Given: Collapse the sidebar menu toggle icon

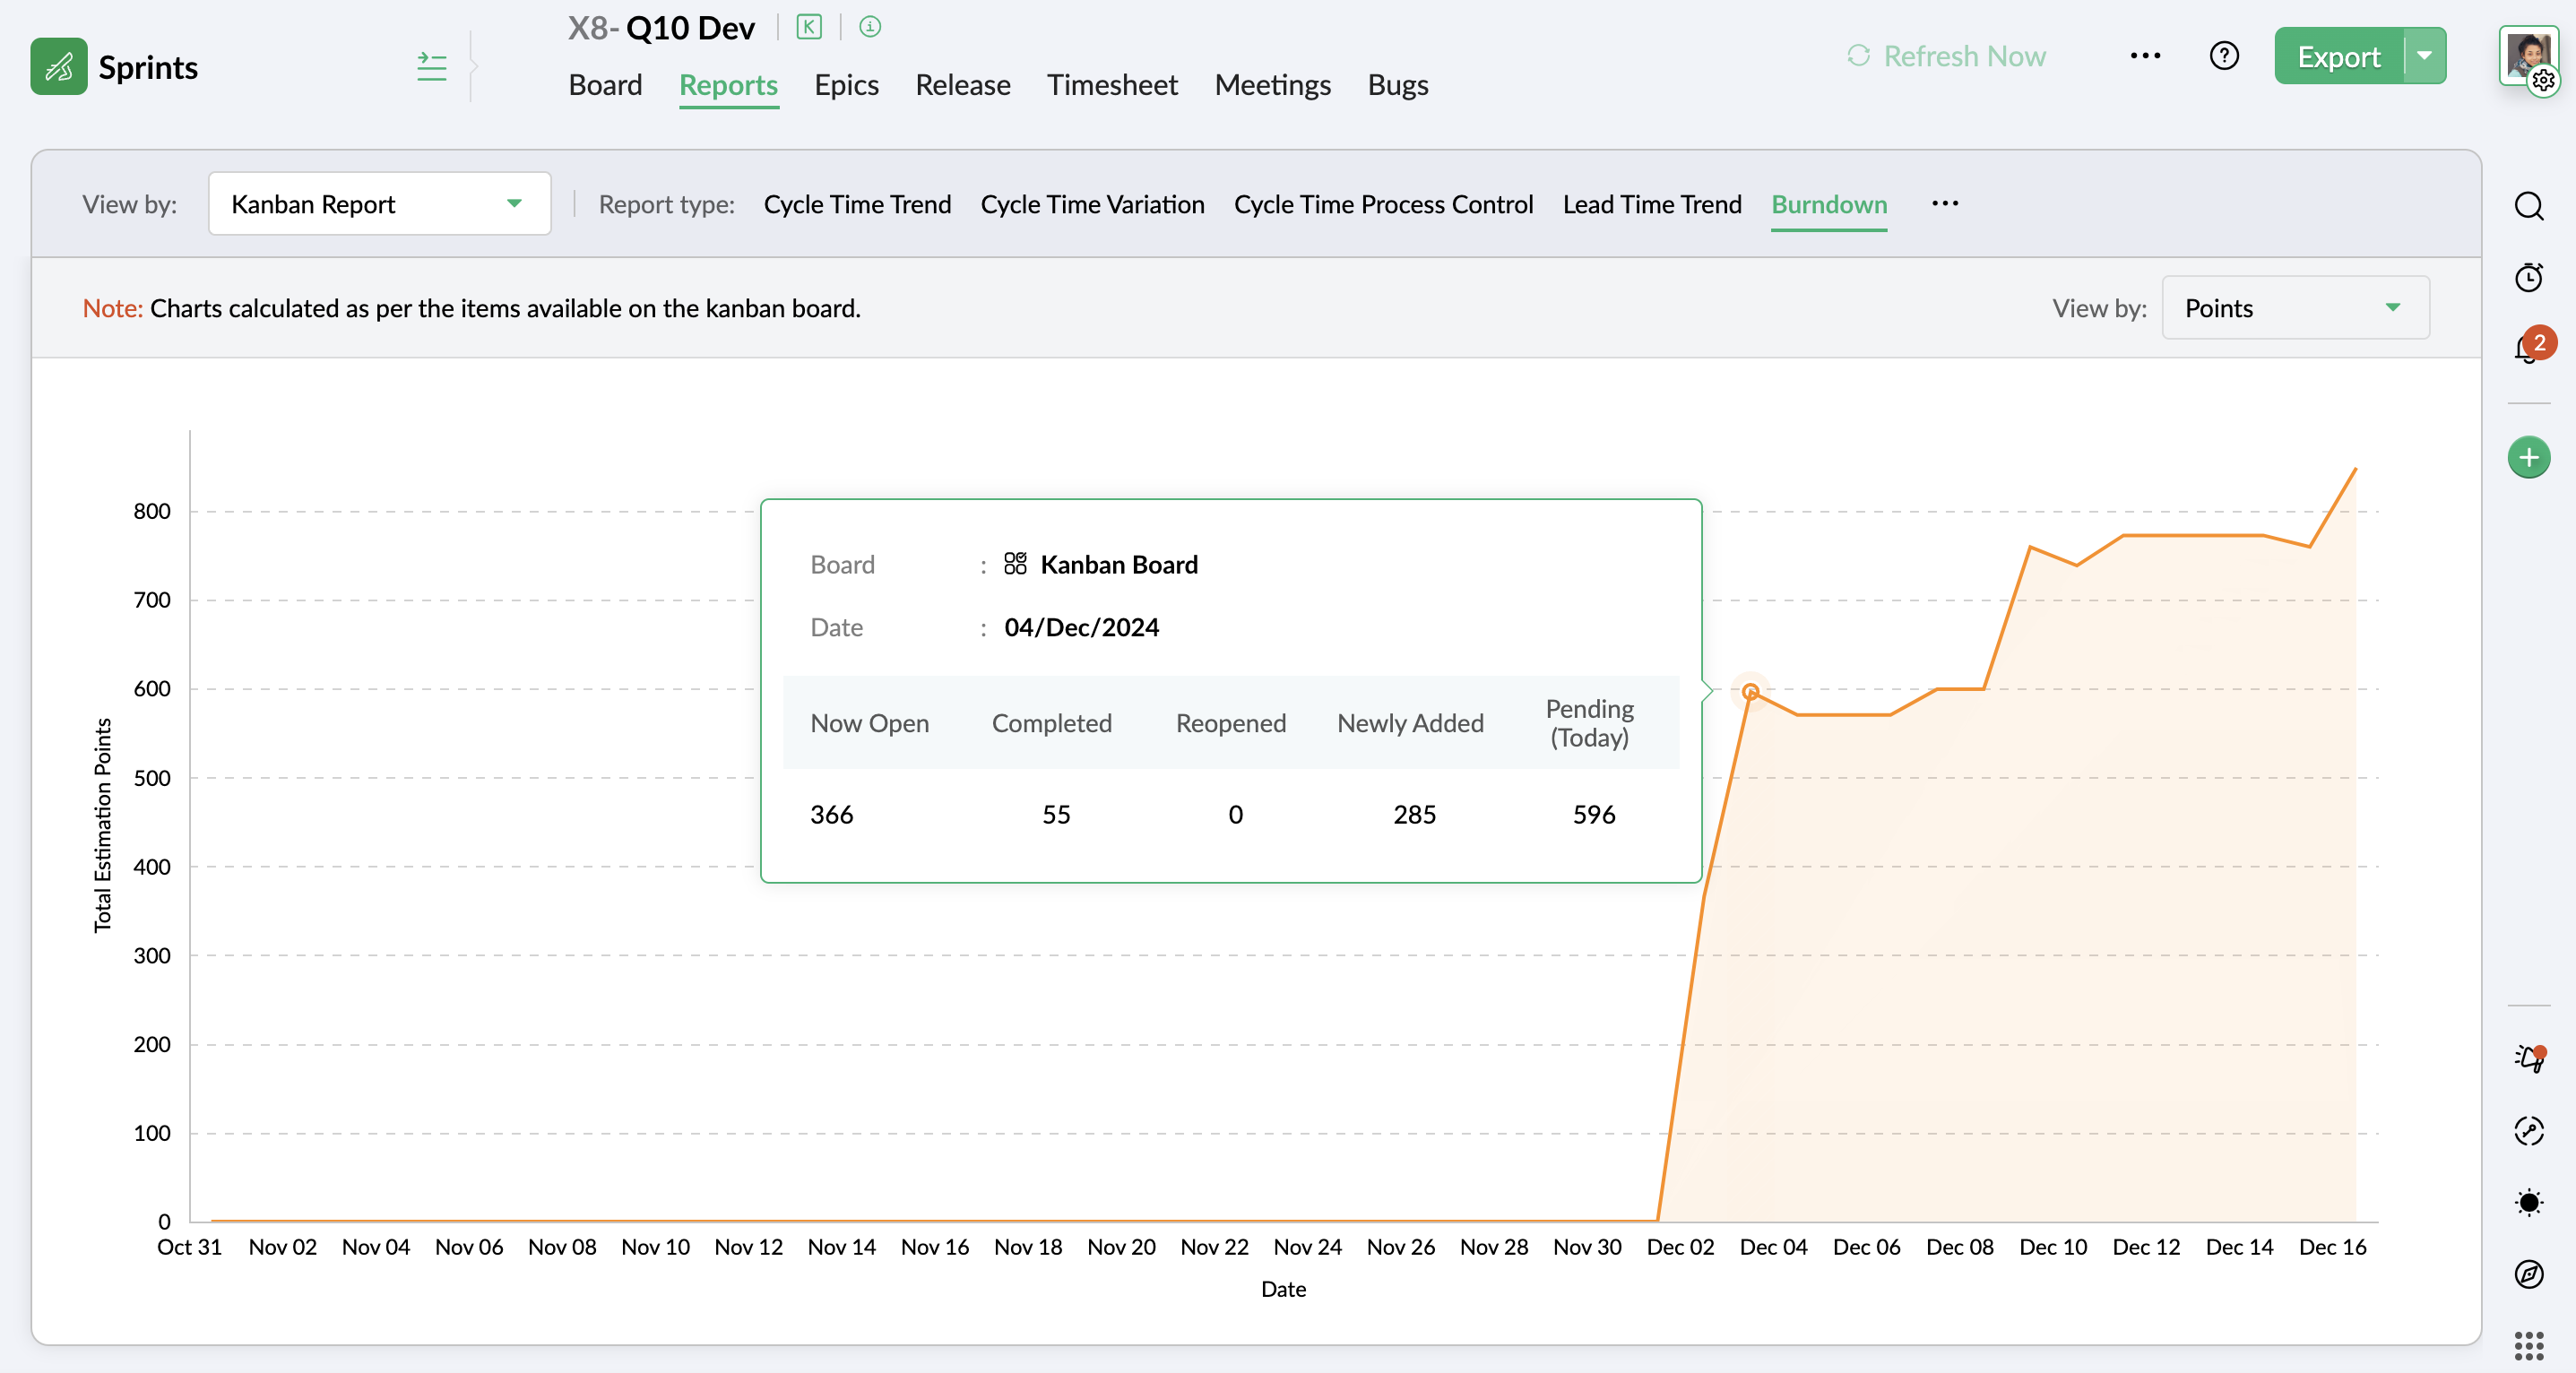Looking at the screenshot, I should point(431,67).
